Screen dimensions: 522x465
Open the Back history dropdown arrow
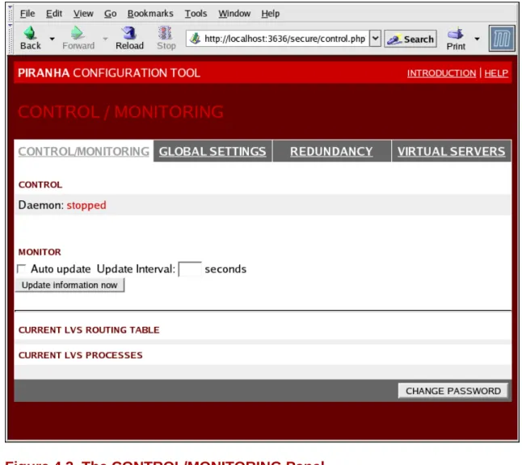tap(52, 39)
